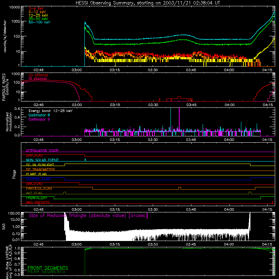The height and width of the screenshot is (279, 279).
Task: Click the PARTICLE RATES Counts/s axis label
Action: 5,87
